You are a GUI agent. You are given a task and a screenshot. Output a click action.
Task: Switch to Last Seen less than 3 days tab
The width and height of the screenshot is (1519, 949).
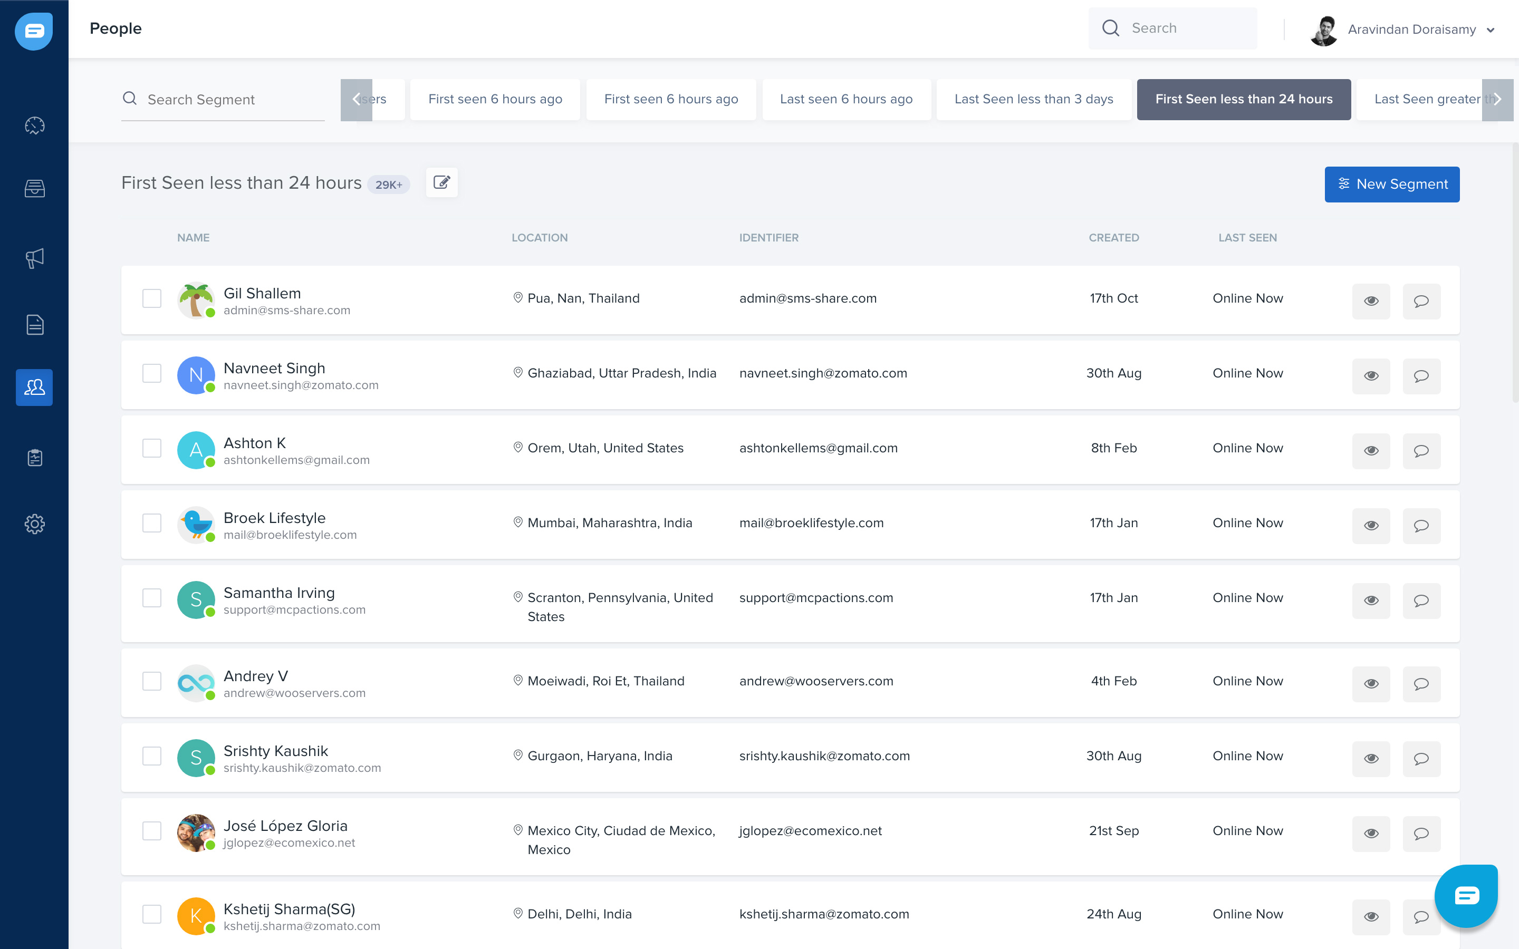pyautogui.click(x=1033, y=99)
